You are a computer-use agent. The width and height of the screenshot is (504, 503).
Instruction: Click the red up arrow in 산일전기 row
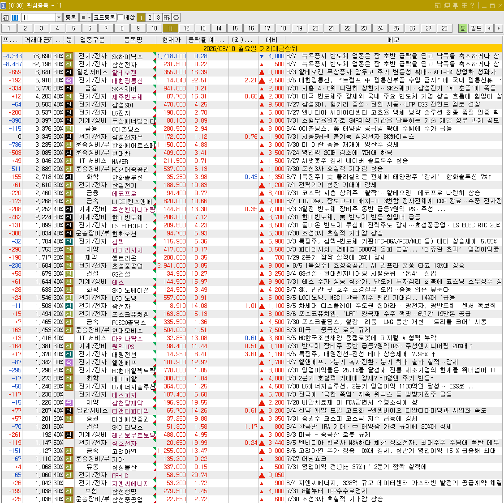[262, 185]
